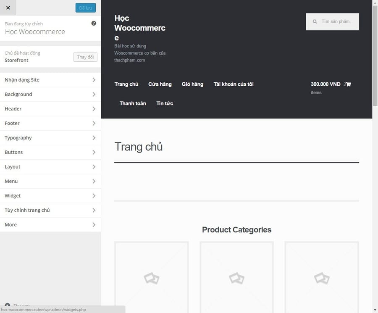Click the Tìm sản phẩm search field

click(332, 21)
